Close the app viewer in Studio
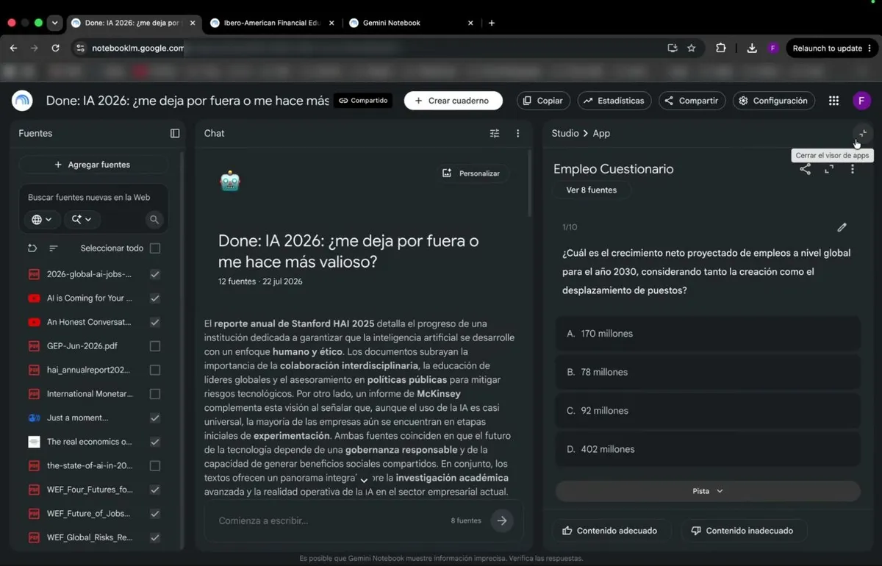Image resolution: width=882 pixels, height=566 pixels. [x=862, y=133]
